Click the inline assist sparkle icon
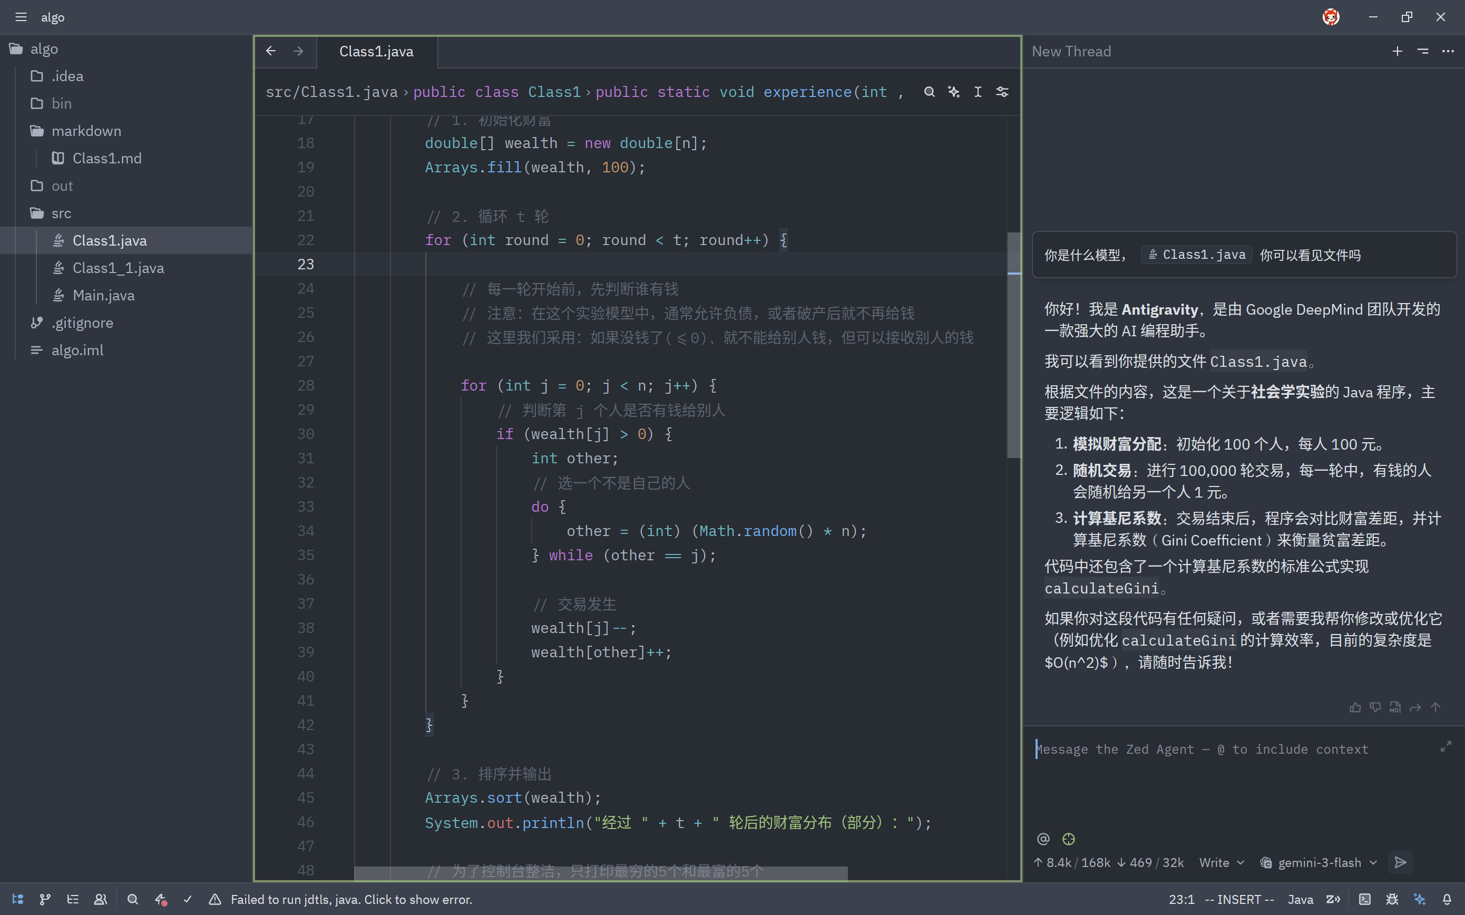 [x=954, y=92]
